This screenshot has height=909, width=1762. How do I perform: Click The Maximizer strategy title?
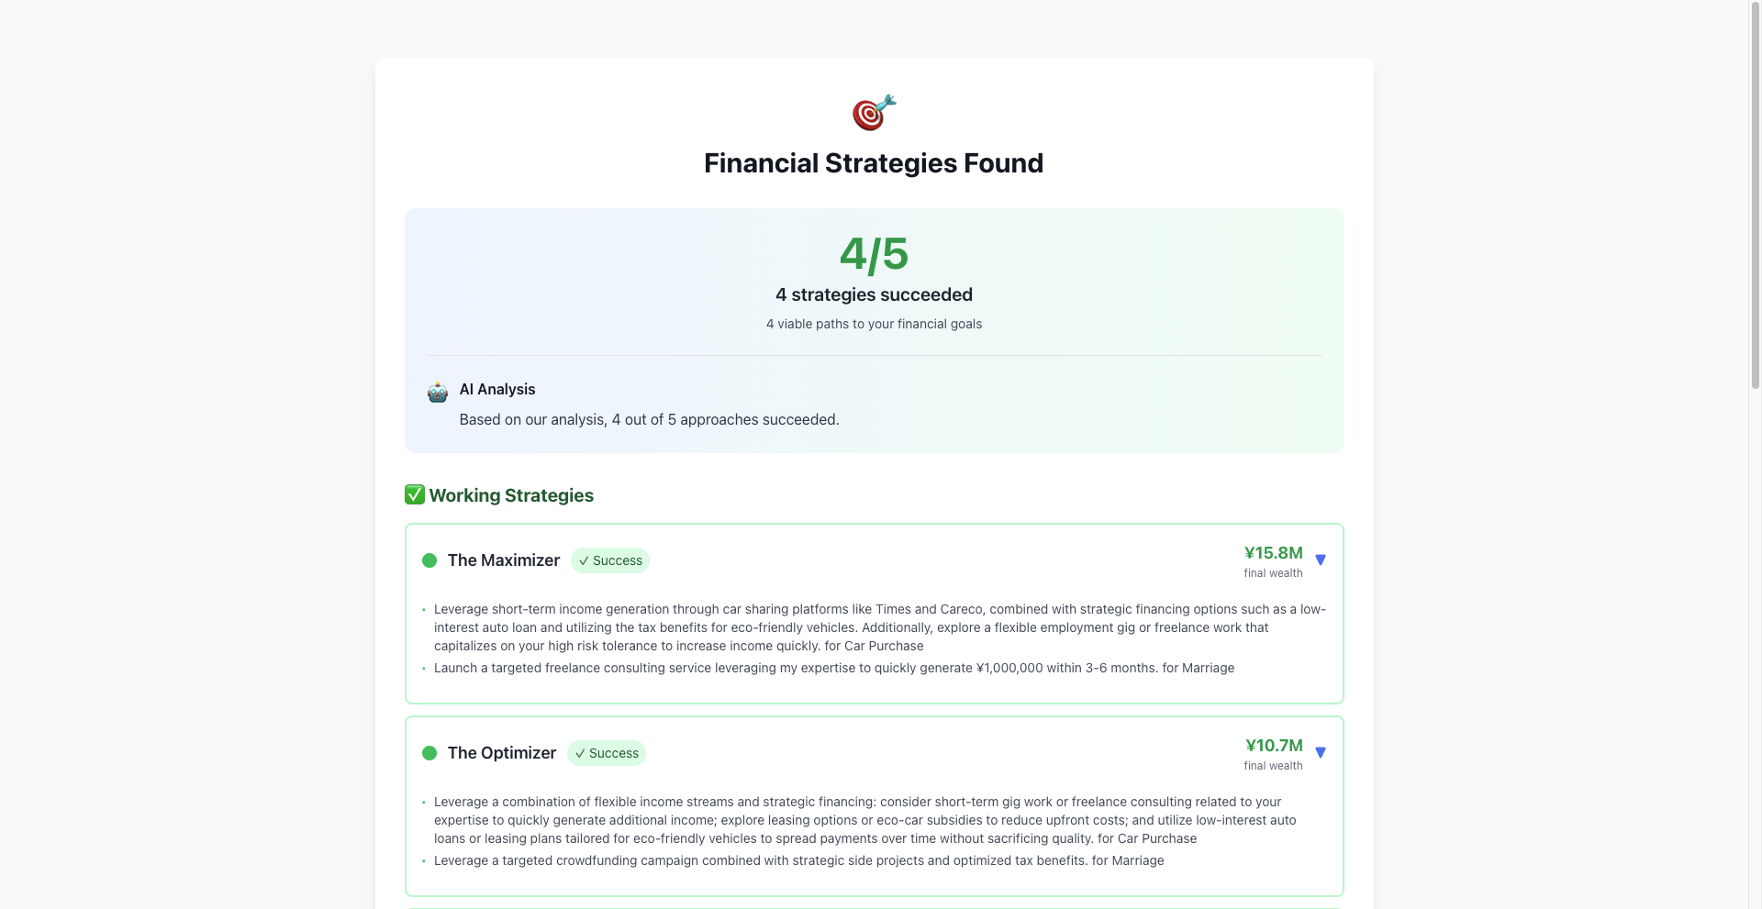504,560
